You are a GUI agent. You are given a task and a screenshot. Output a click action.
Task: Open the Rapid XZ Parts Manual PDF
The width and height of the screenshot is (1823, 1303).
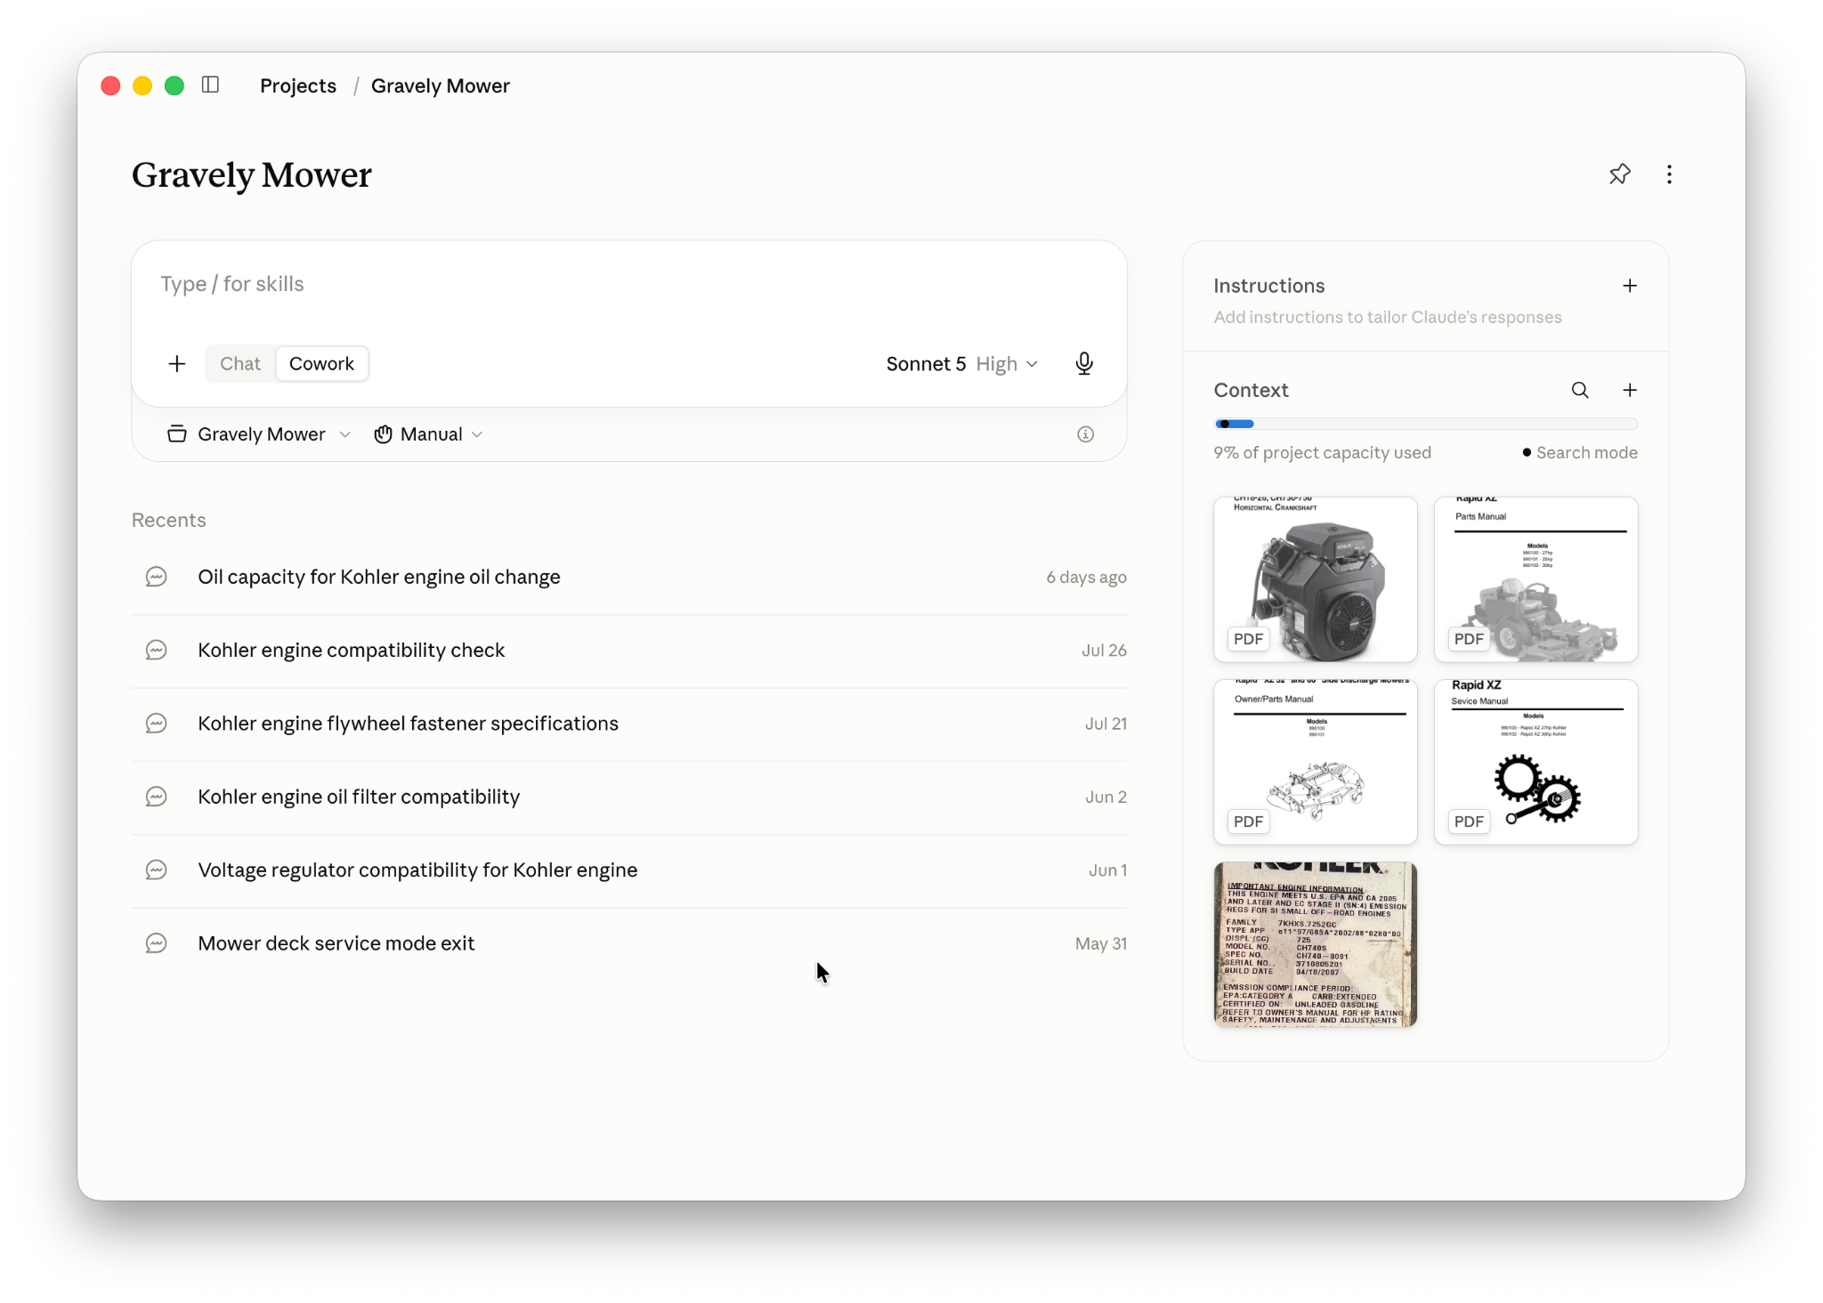tap(1535, 579)
